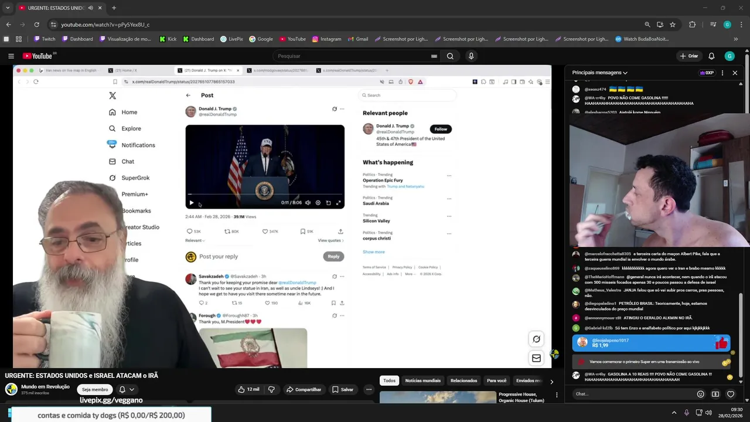Expand Windows hidden tray icons chevron
Image resolution: width=750 pixels, height=422 pixels.
(x=674, y=413)
